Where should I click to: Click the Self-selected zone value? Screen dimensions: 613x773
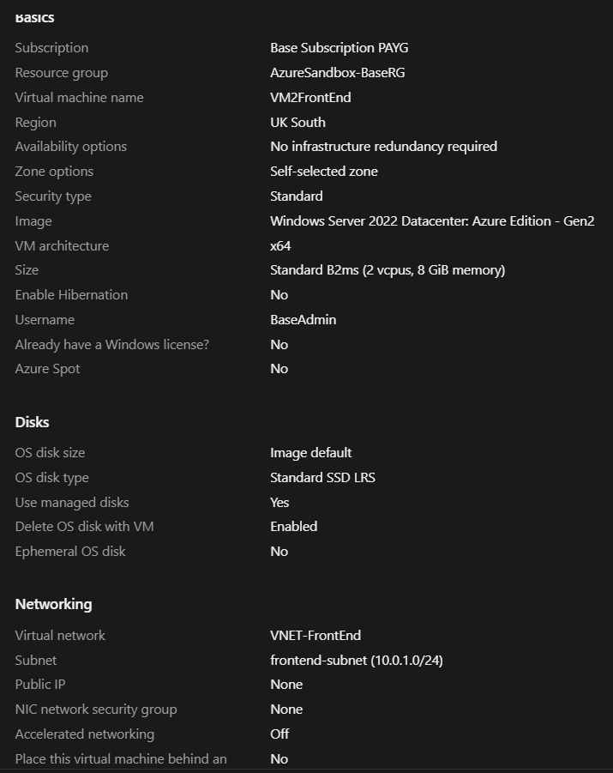pos(323,172)
